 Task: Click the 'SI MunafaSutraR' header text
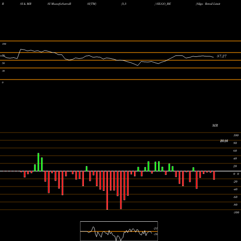[59, 4]
